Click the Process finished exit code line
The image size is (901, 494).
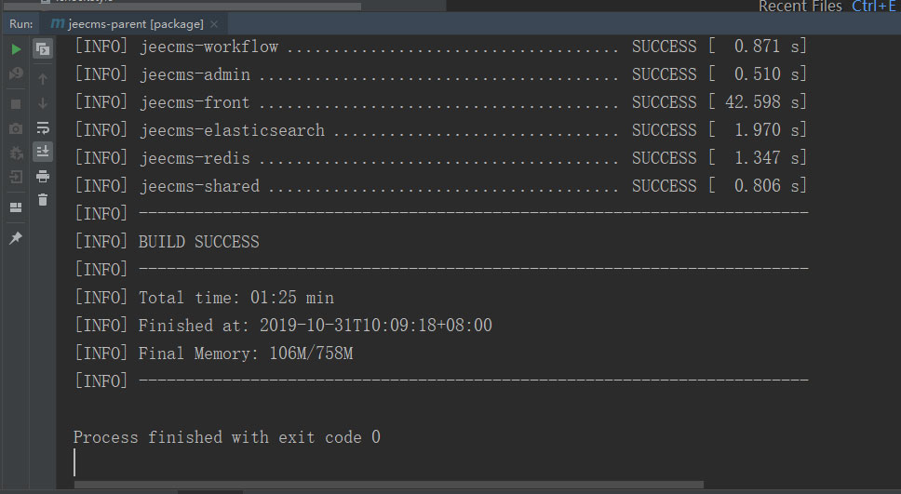click(226, 437)
